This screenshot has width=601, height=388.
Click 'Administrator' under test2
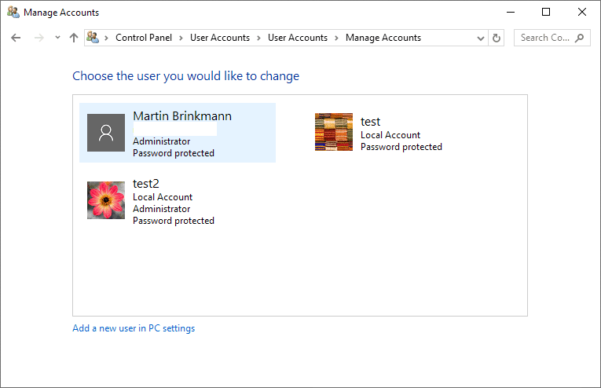click(161, 209)
